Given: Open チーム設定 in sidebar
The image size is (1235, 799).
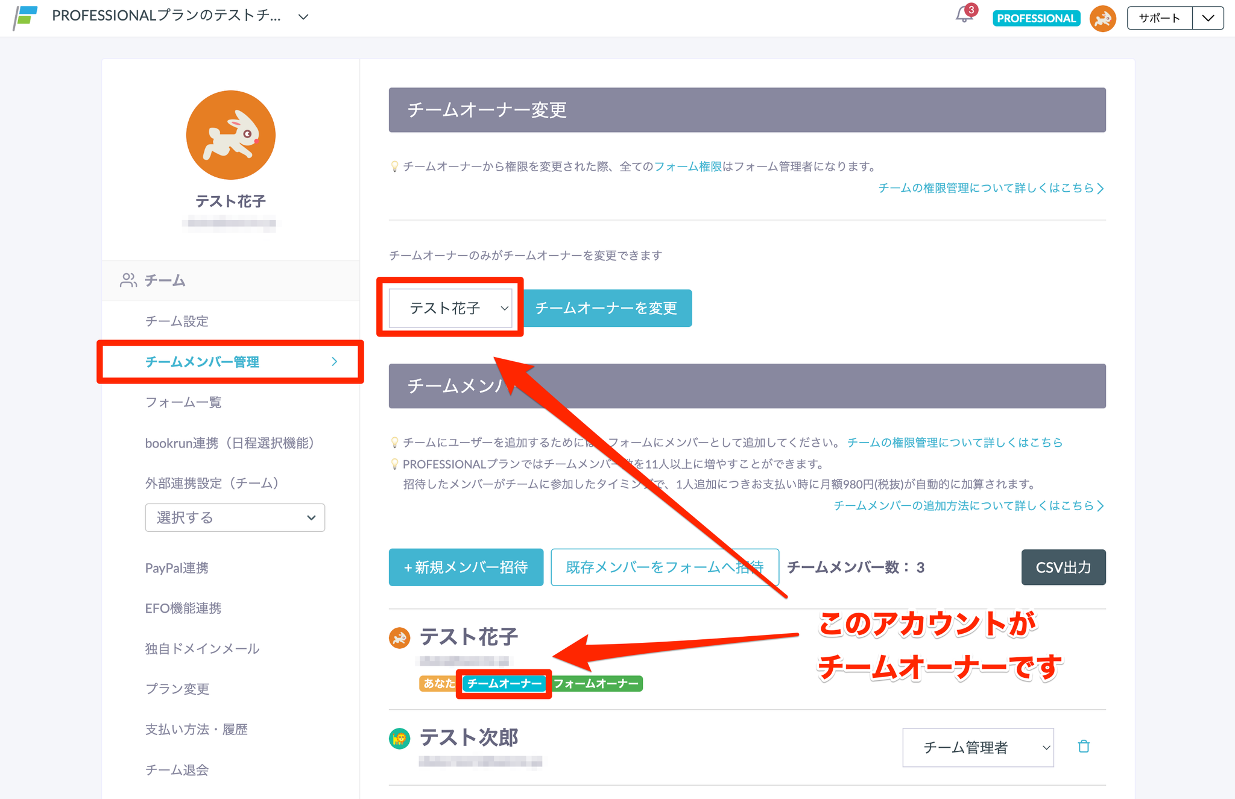Looking at the screenshot, I should point(177,321).
